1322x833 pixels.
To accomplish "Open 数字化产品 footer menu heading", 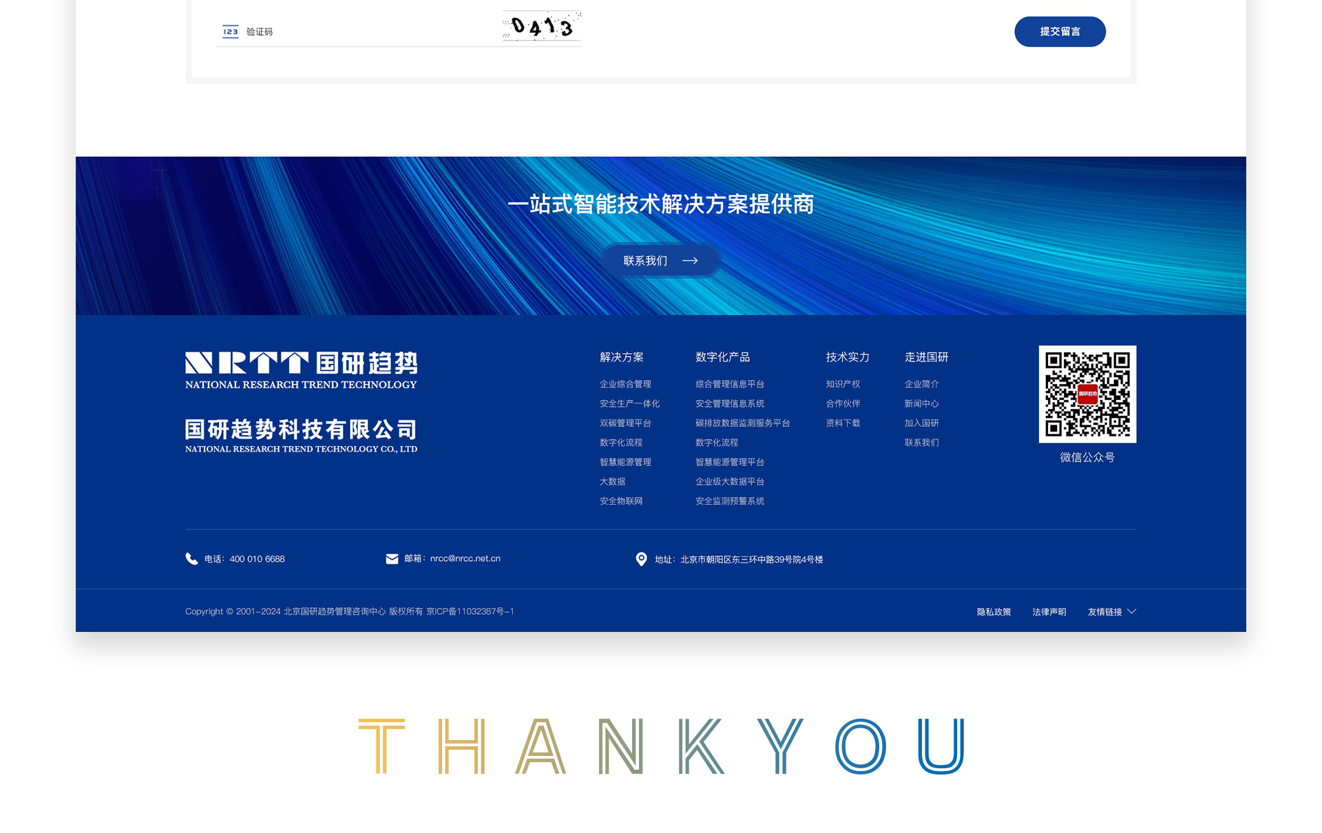I will 722,357.
